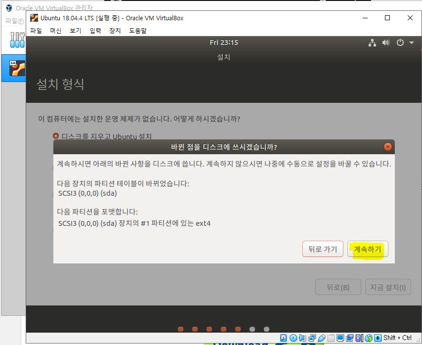
Task: Click the optical disc status icon
Action: point(293,338)
